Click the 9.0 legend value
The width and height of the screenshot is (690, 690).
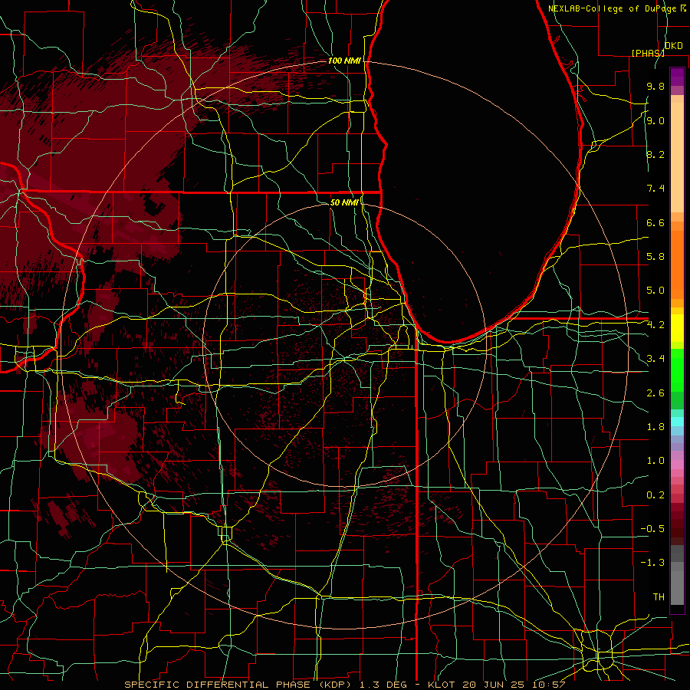655,120
